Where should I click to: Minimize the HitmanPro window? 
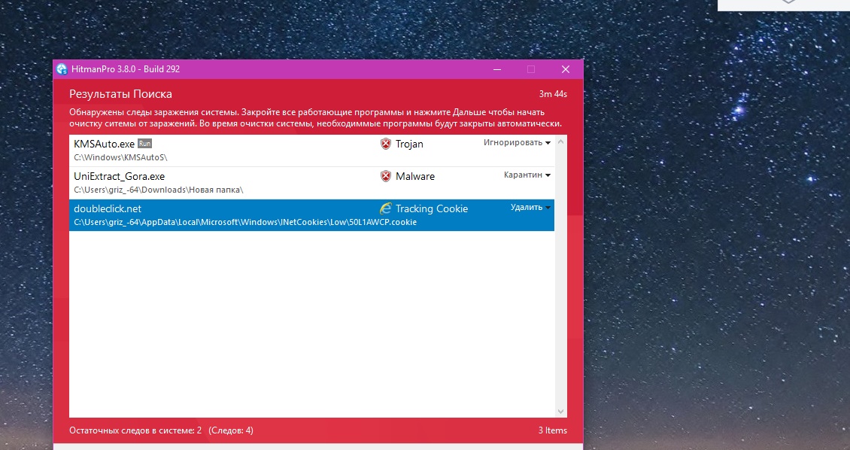(x=497, y=69)
